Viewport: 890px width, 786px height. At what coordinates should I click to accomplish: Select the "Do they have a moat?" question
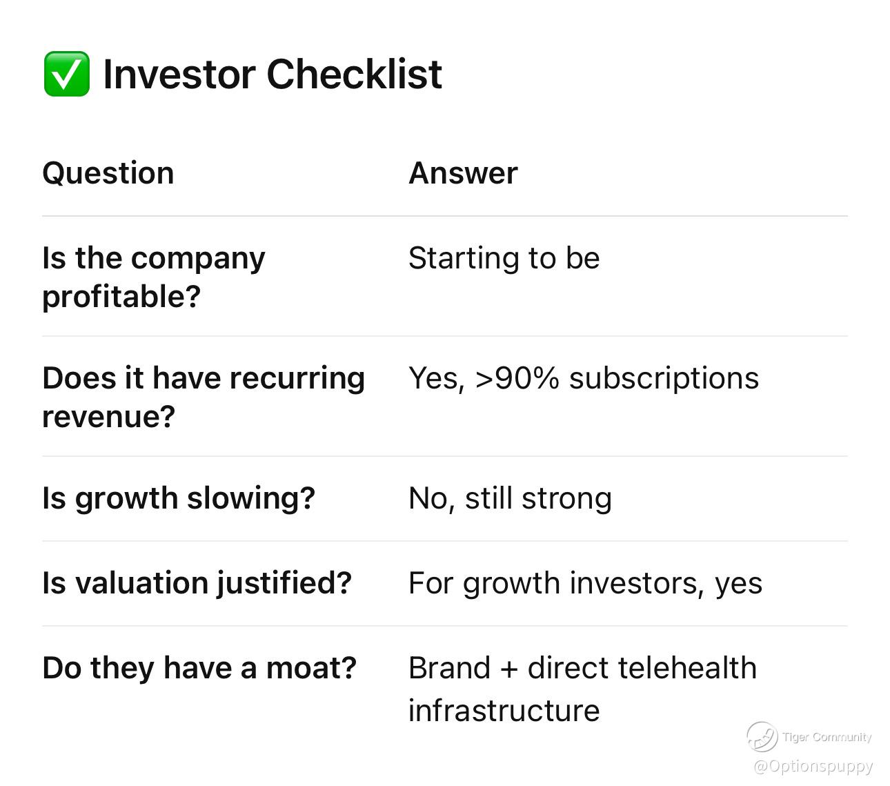click(x=199, y=668)
